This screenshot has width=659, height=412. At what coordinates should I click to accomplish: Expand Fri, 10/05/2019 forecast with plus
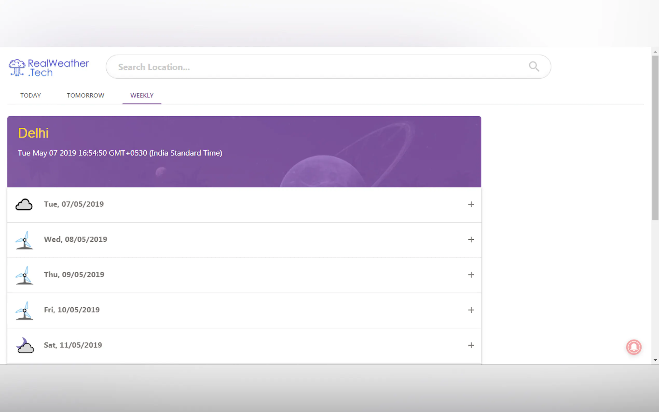pyautogui.click(x=471, y=310)
